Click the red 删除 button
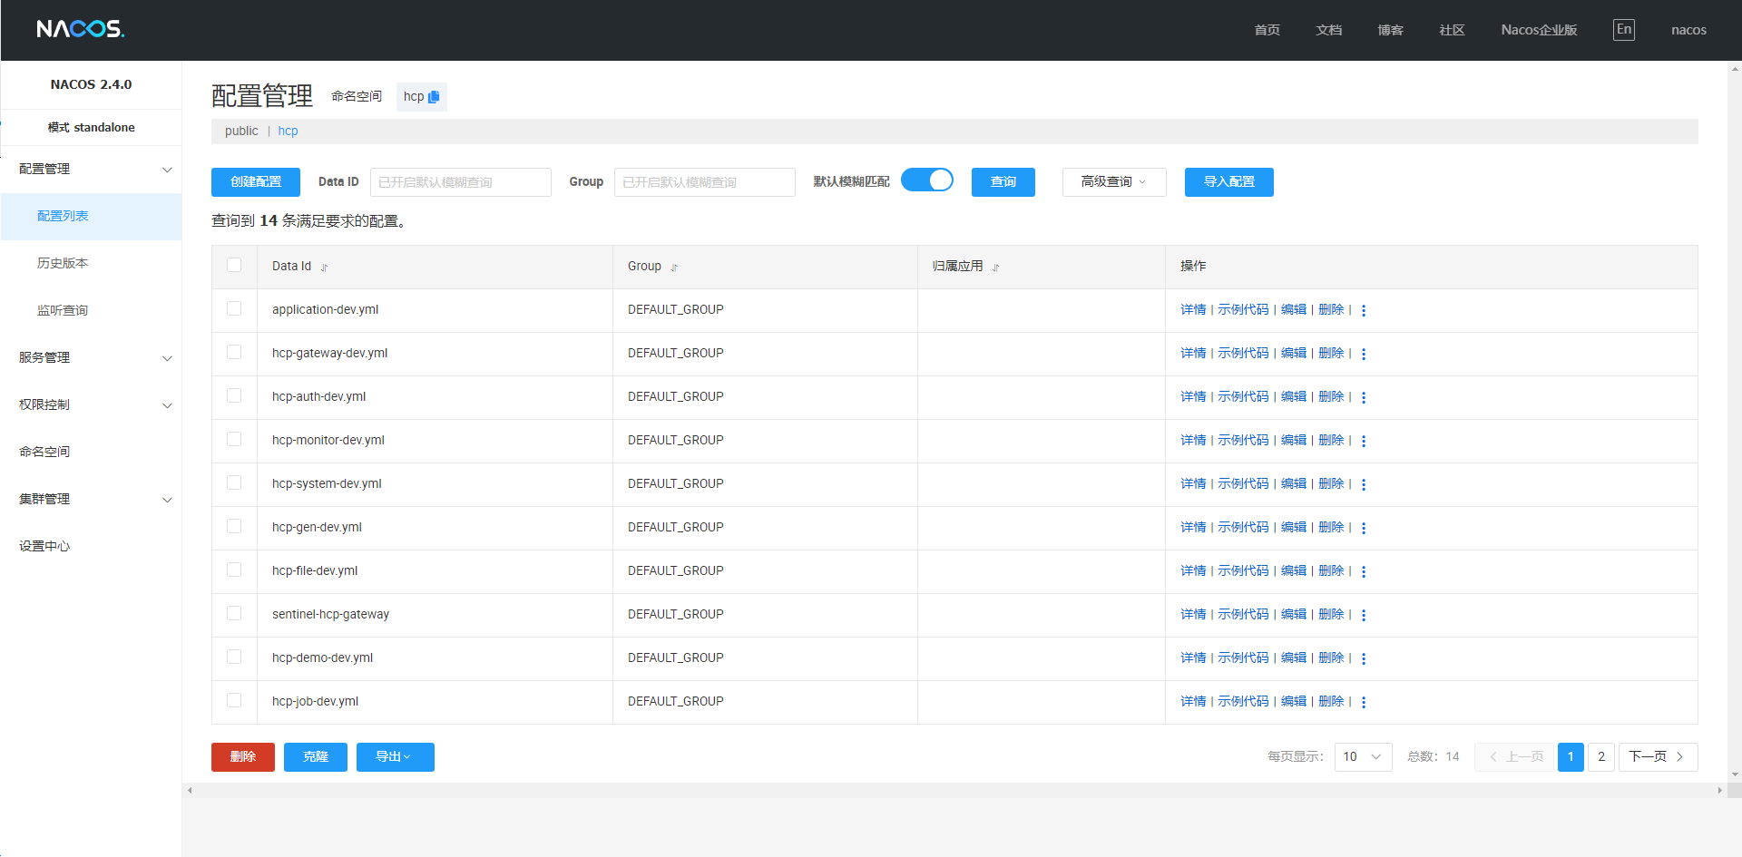The height and width of the screenshot is (857, 1742). point(243,757)
